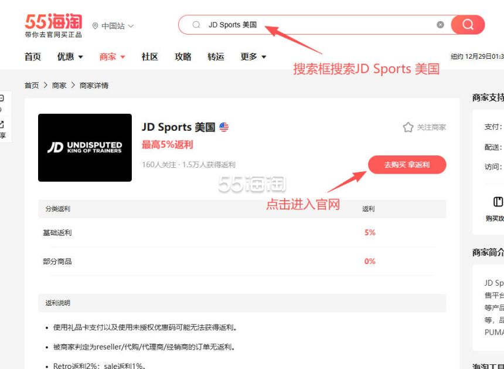Expand the 优惠 dropdown menu
The height and width of the screenshot is (369, 504).
pos(70,57)
